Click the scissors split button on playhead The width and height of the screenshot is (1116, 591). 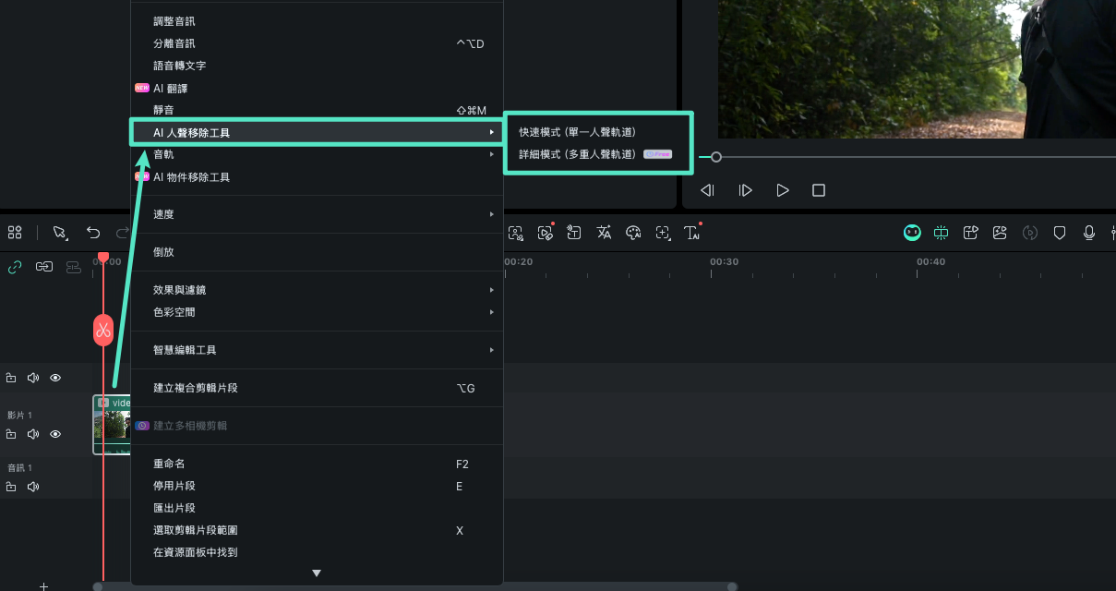[102, 330]
